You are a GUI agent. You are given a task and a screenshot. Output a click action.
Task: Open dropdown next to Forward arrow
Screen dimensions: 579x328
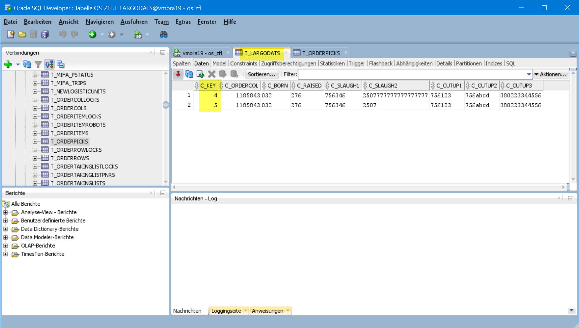coord(121,34)
